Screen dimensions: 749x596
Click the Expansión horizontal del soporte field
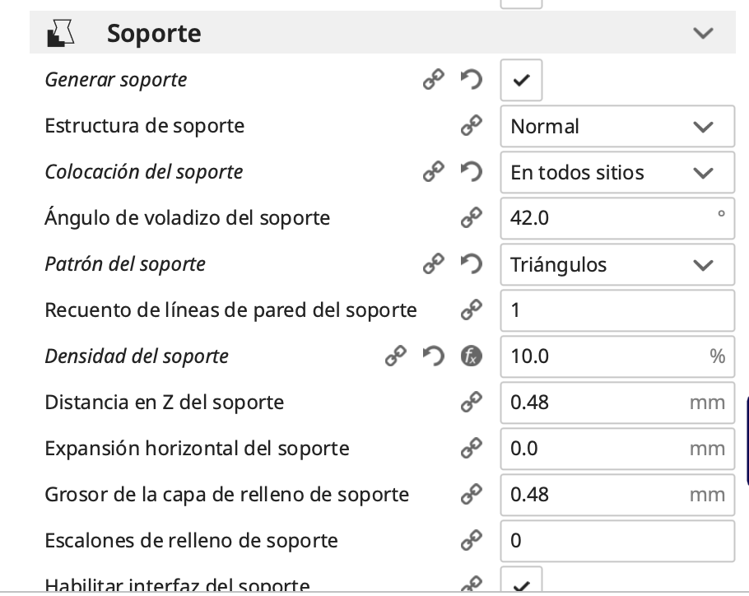click(x=597, y=449)
